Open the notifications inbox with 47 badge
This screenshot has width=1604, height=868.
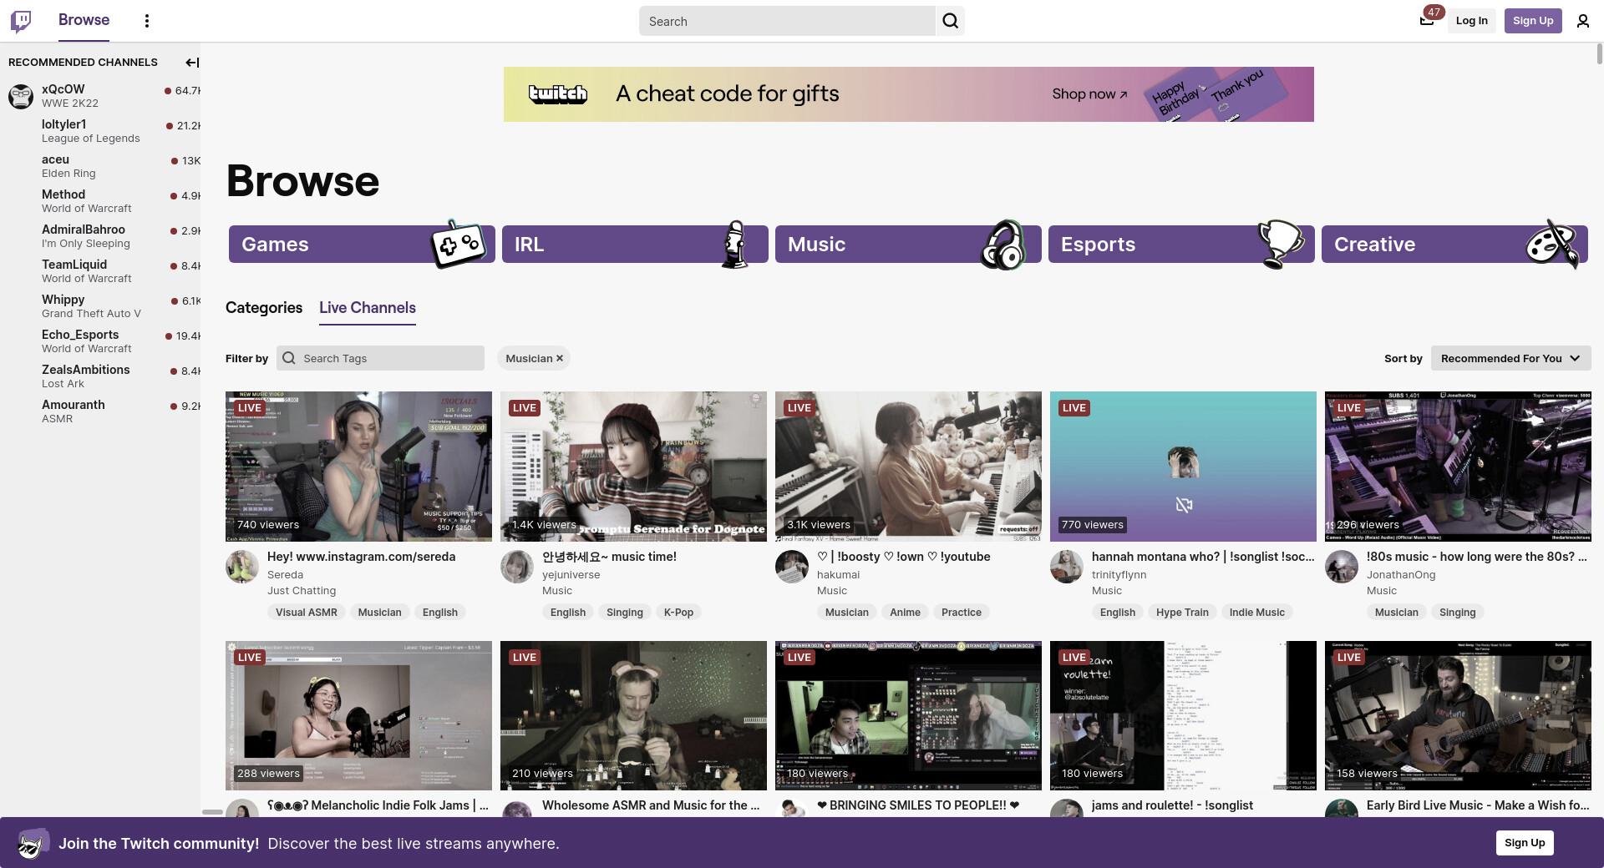(x=1427, y=20)
